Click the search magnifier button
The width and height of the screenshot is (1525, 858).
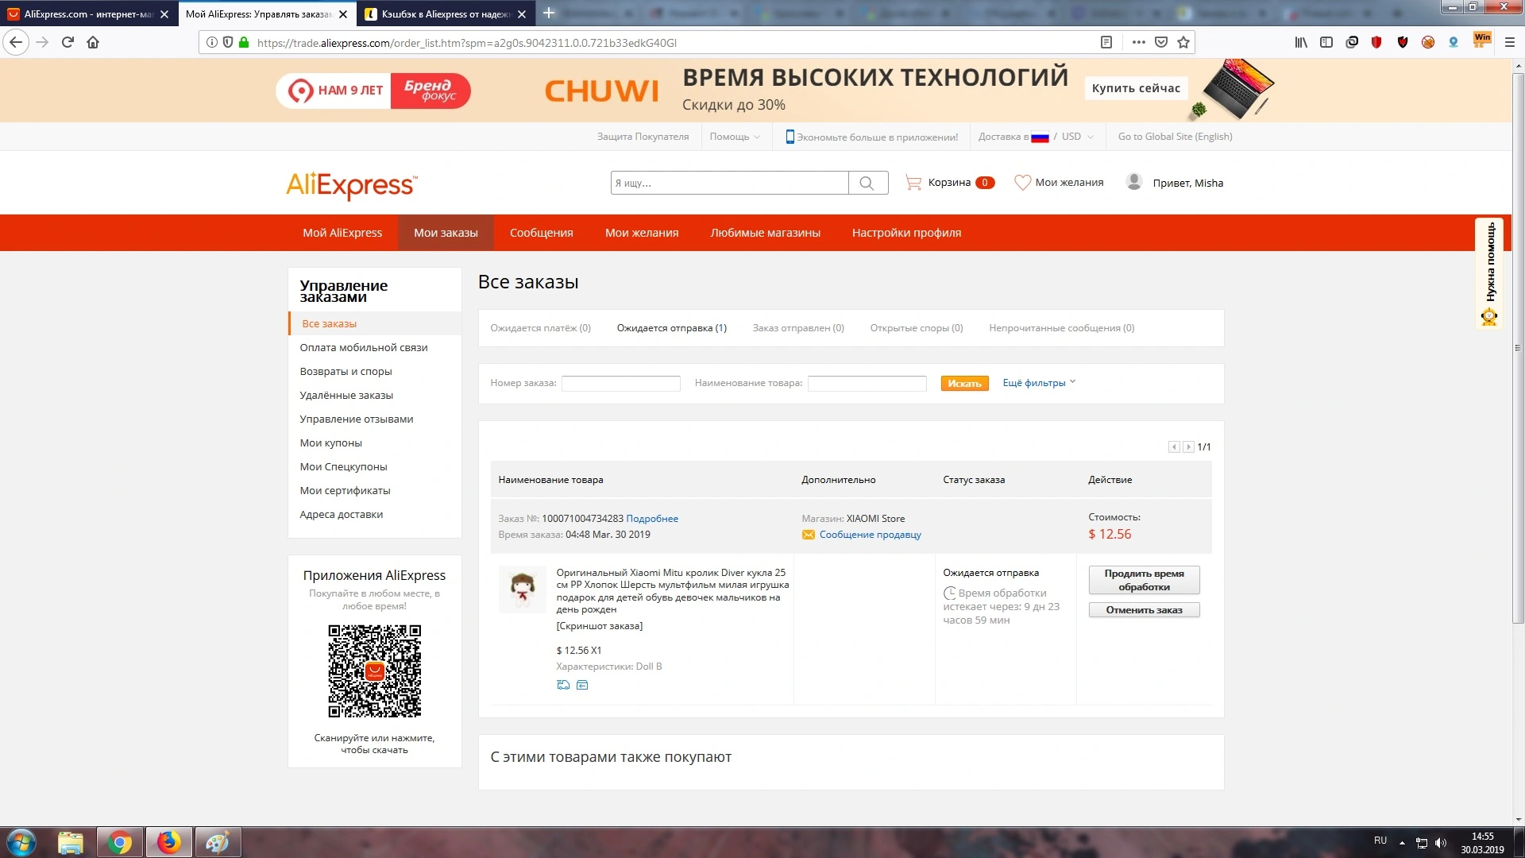click(867, 184)
